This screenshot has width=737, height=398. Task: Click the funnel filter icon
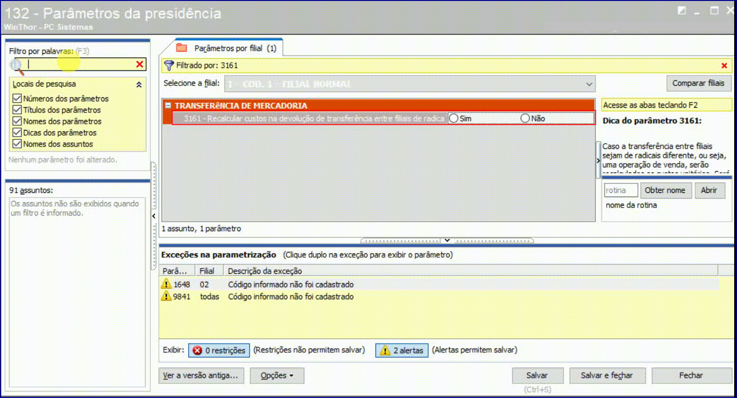pyautogui.click(x=169, y=65)
